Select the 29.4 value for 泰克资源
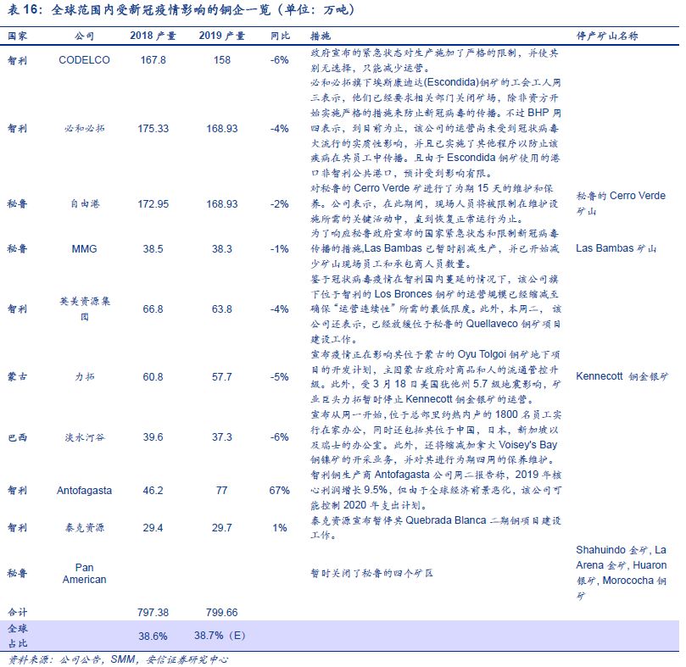The height and width of the screenshot is (667, 686). pos(153,528)
